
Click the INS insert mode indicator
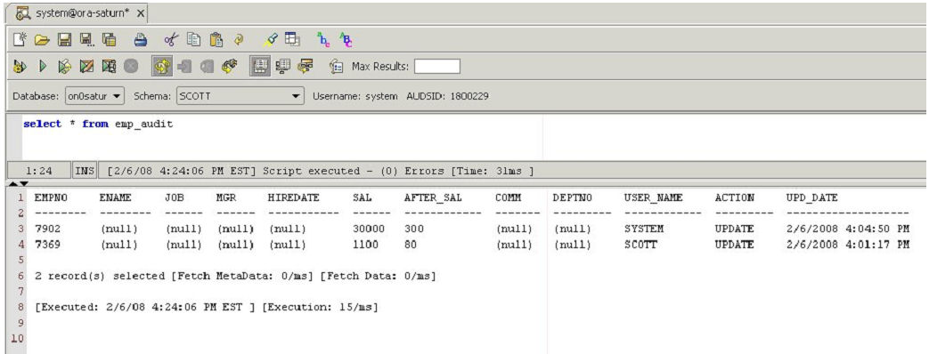click(x=84, y=172)
